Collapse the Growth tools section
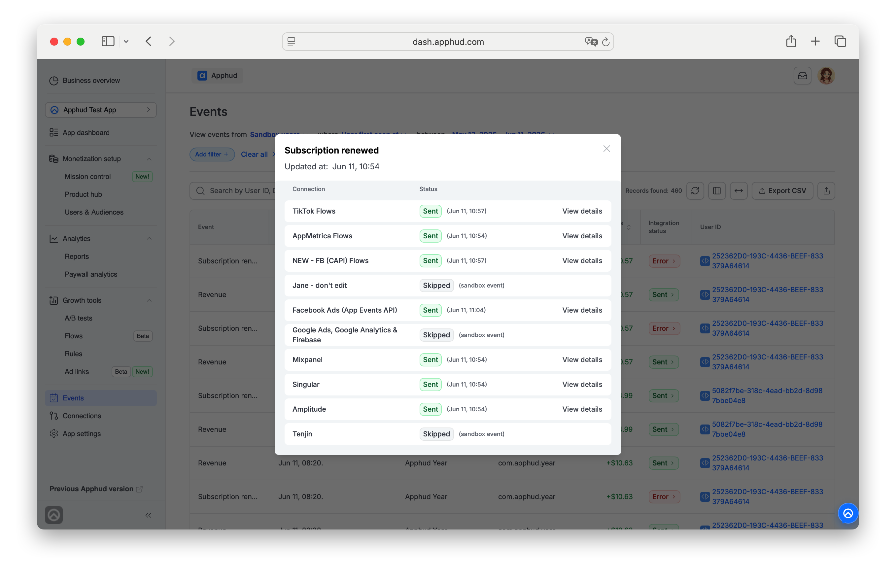This screenshot has height=579, width=896. [x=149, y=300]
